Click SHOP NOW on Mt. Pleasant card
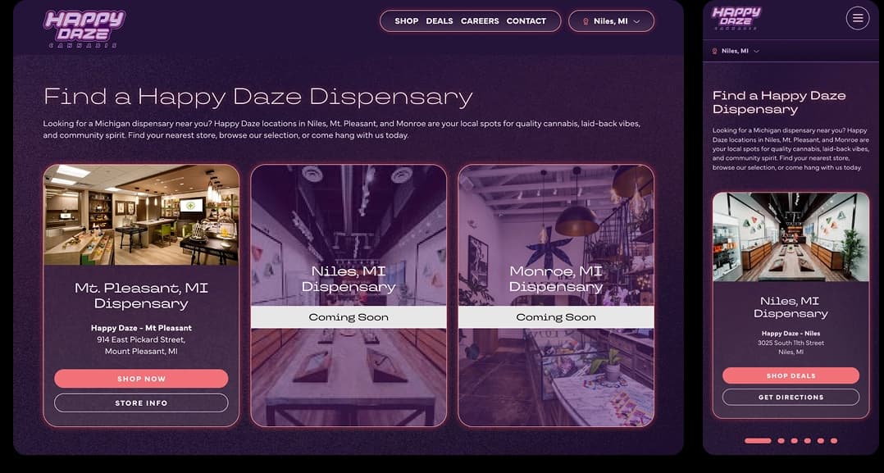The height and width of the screenshot is (473, 884). (x=141, y=379)
